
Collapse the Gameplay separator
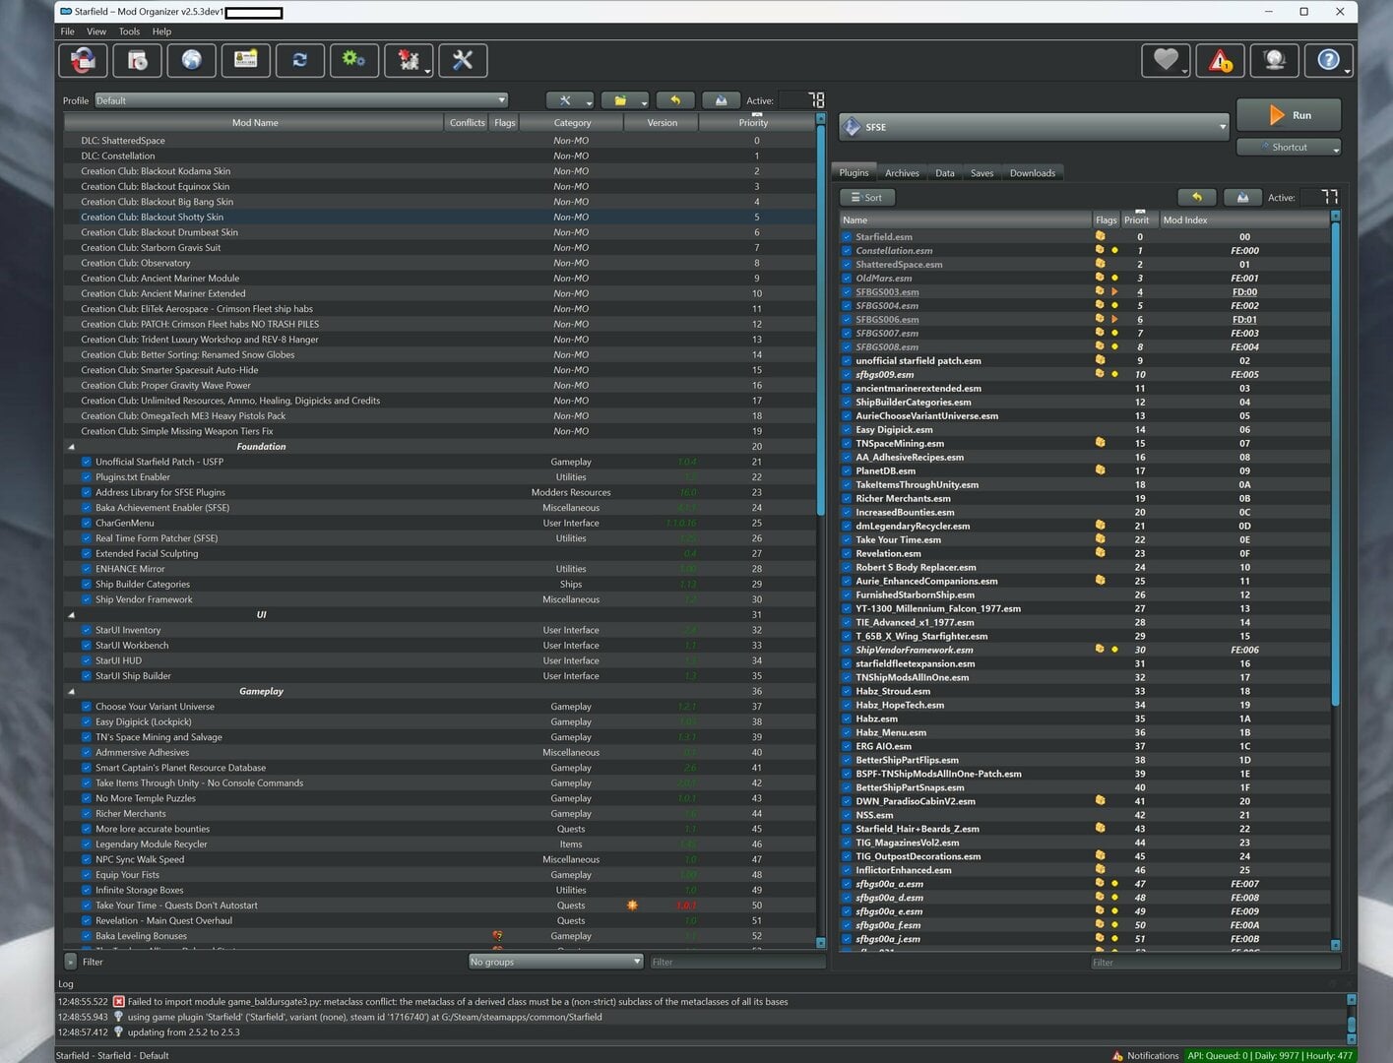71,691
